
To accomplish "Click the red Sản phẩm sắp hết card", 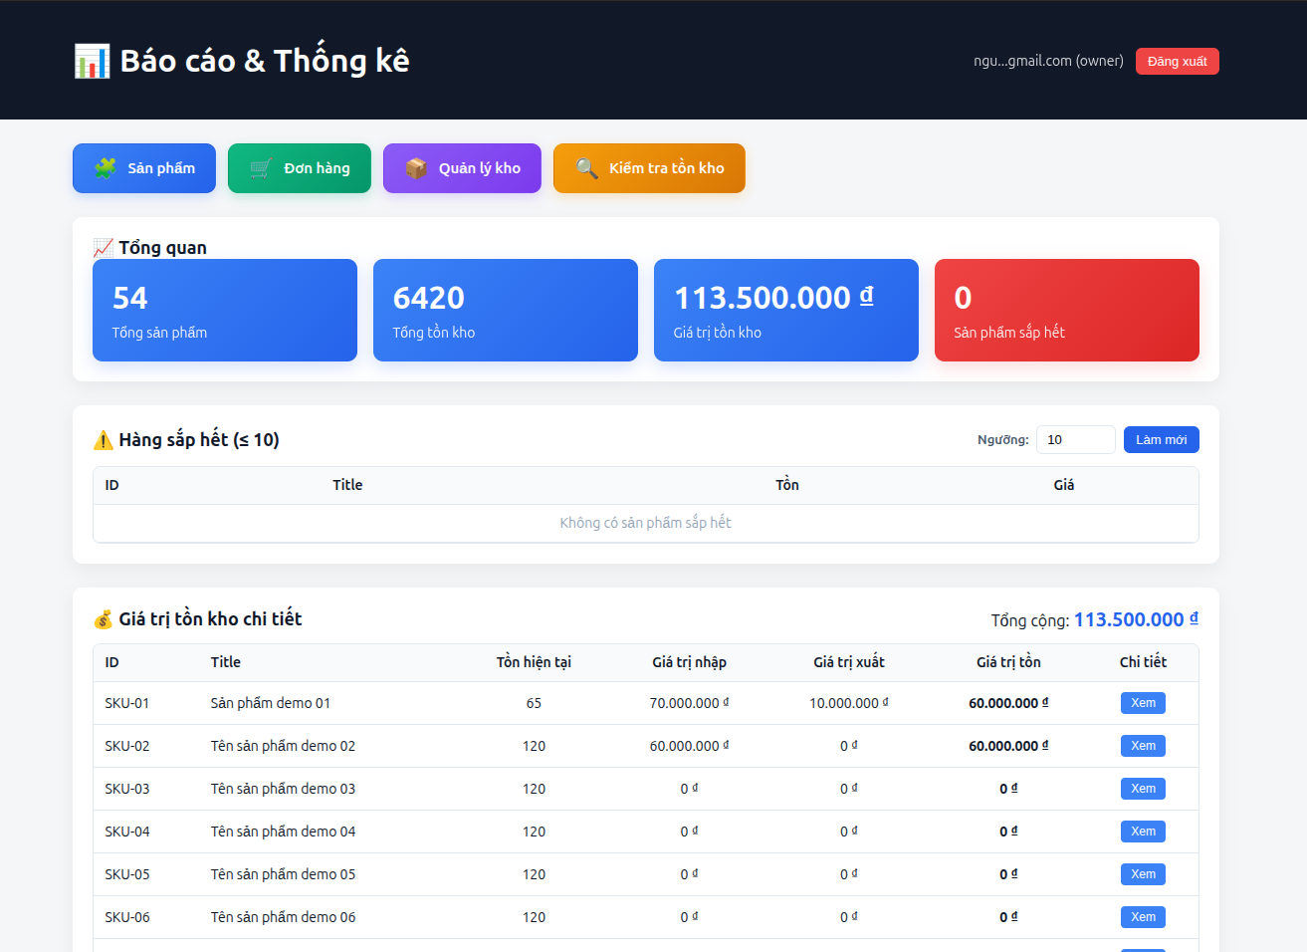I will pyautogui.click(x=1066, y=311).
